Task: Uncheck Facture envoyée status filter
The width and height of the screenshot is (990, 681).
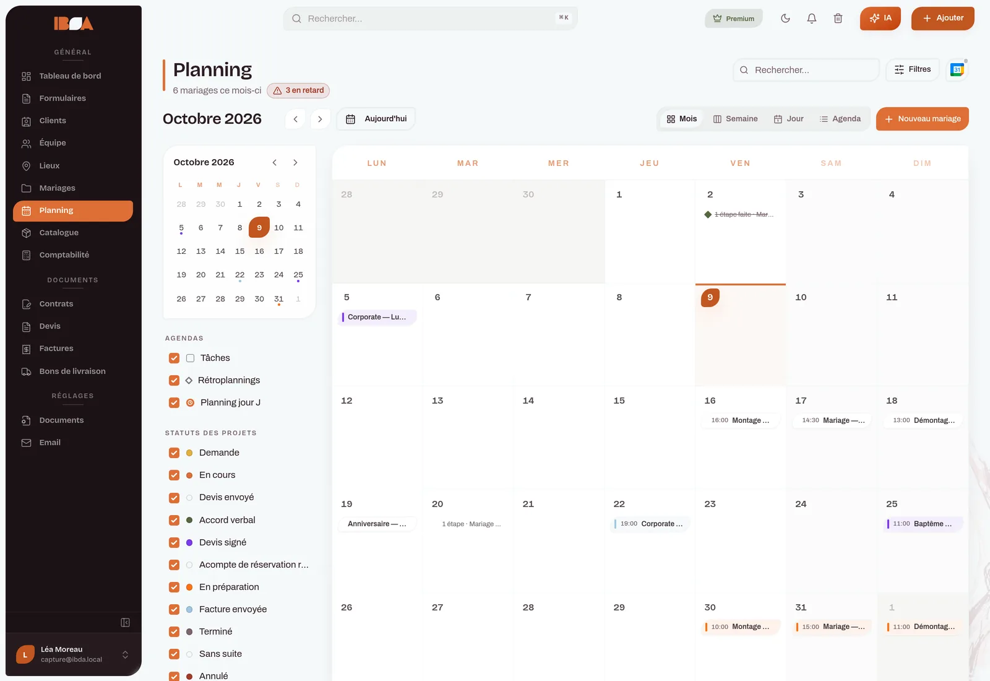Action: [x=174, y=610]
